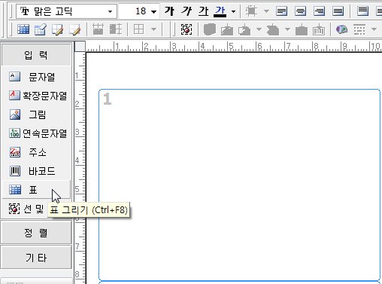This screenshot has height=284, width=382.
Task: Open the font color dropdown arrow
Action: pos(233,11)
